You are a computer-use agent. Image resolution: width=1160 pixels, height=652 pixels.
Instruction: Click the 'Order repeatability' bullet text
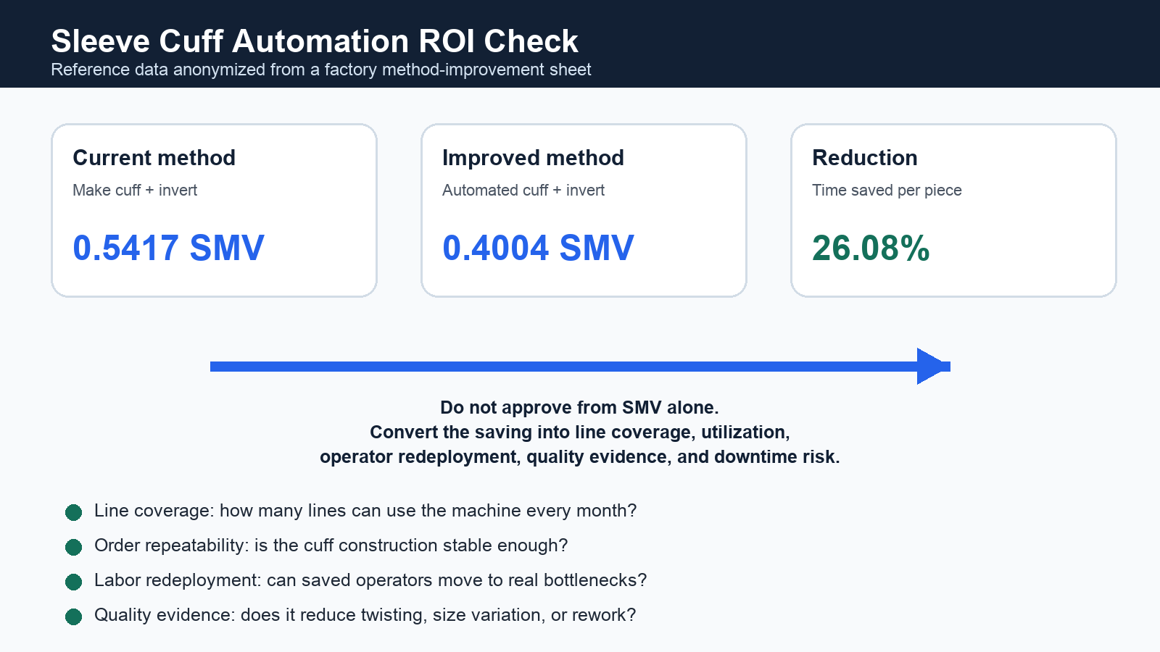(331, 545)
